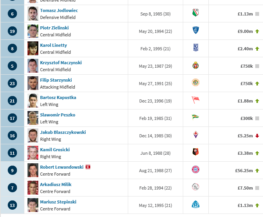Click the Legia Warsaw club crest for Jodlowiec
The image size is (263, 217).
(x=196, y=13)
